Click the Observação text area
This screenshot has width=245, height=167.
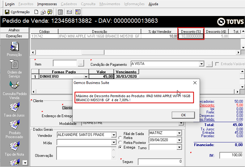(84, 153)
